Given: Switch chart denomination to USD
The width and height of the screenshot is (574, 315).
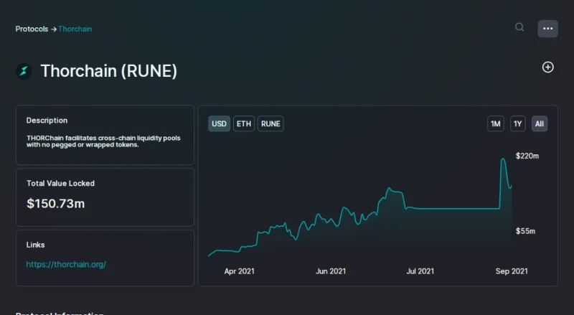Looking at the screenshot, I should pos(219,124).
